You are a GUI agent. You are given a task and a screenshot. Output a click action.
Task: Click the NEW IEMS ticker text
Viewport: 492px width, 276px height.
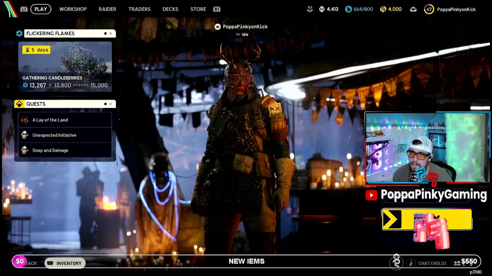click(246, 261)
